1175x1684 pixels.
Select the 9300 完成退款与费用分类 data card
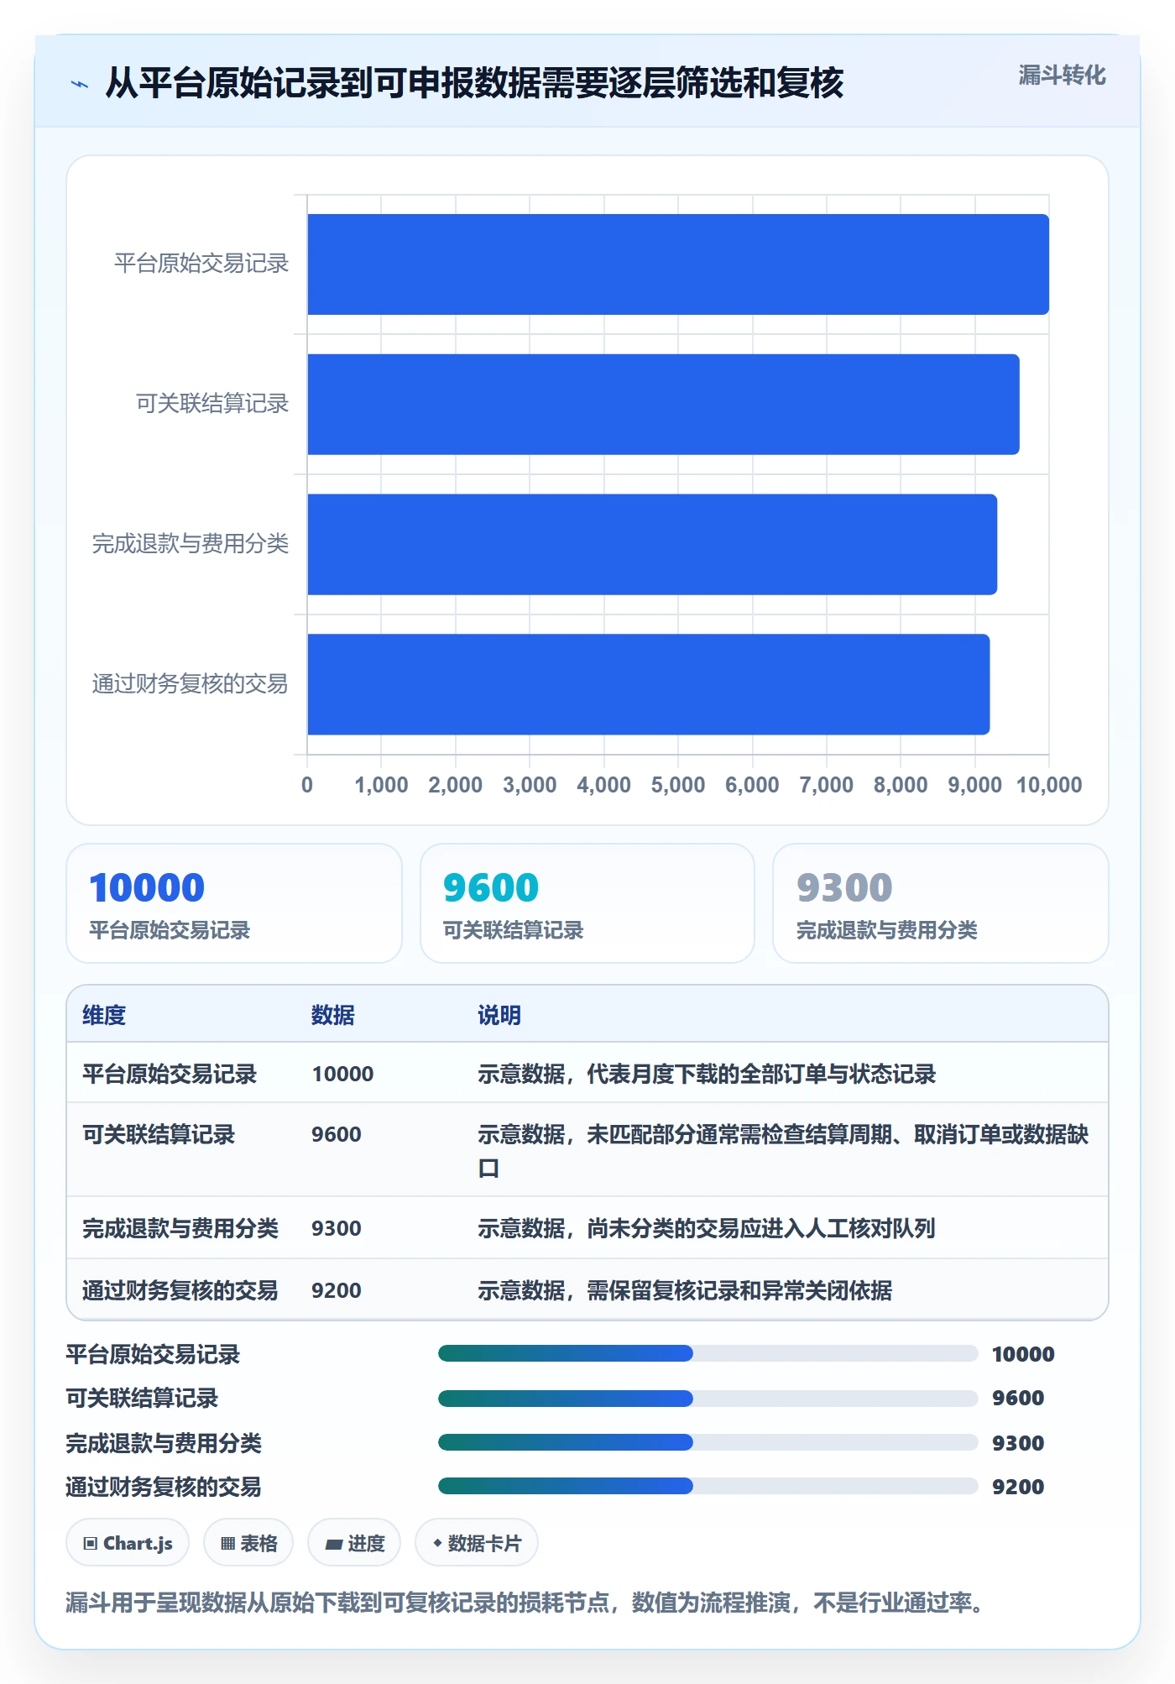pos(941,903)
